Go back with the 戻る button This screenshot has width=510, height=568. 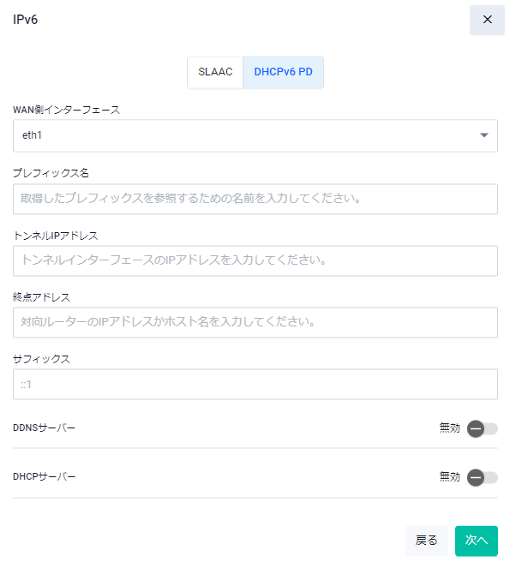[x=427, y=541]
